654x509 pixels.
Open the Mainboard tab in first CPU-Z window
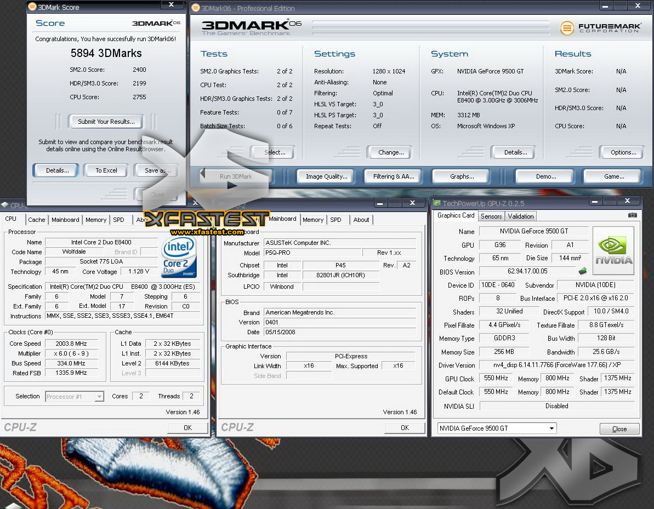(65, 220)
